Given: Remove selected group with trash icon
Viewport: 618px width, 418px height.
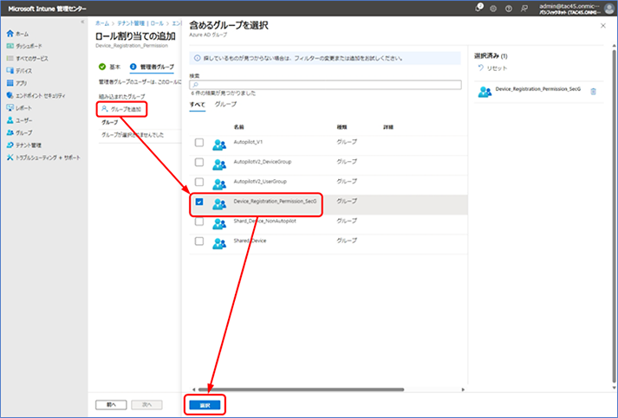Looking at the screenshot, I should [593, 92].
